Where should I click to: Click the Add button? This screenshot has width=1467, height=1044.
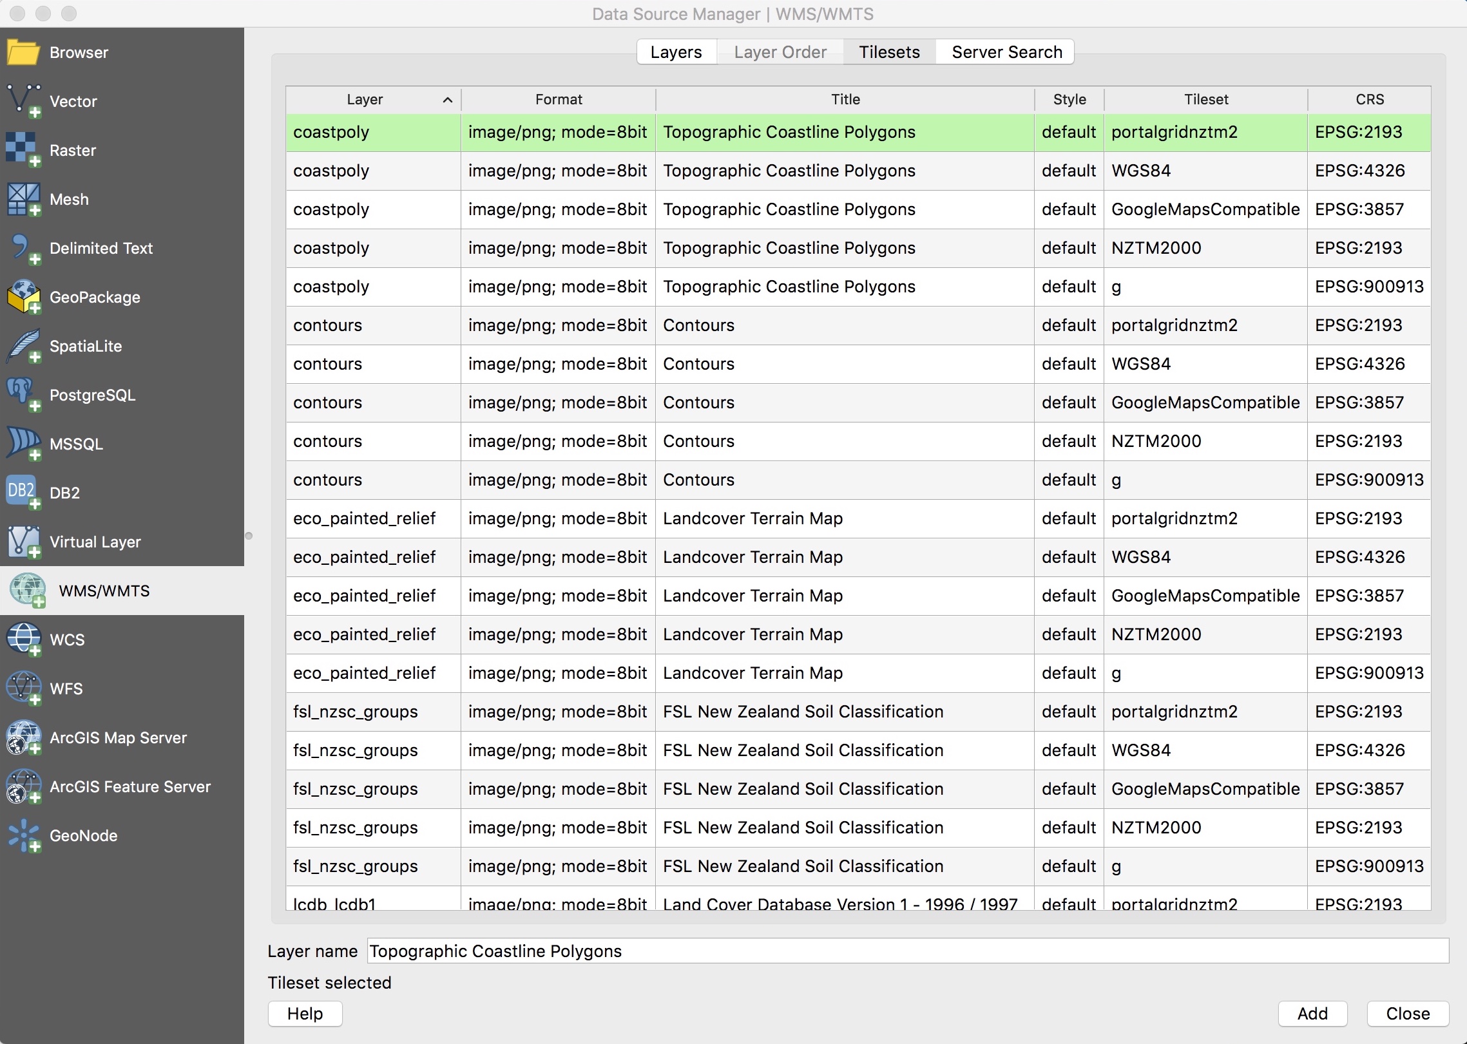(1312, 1014)
